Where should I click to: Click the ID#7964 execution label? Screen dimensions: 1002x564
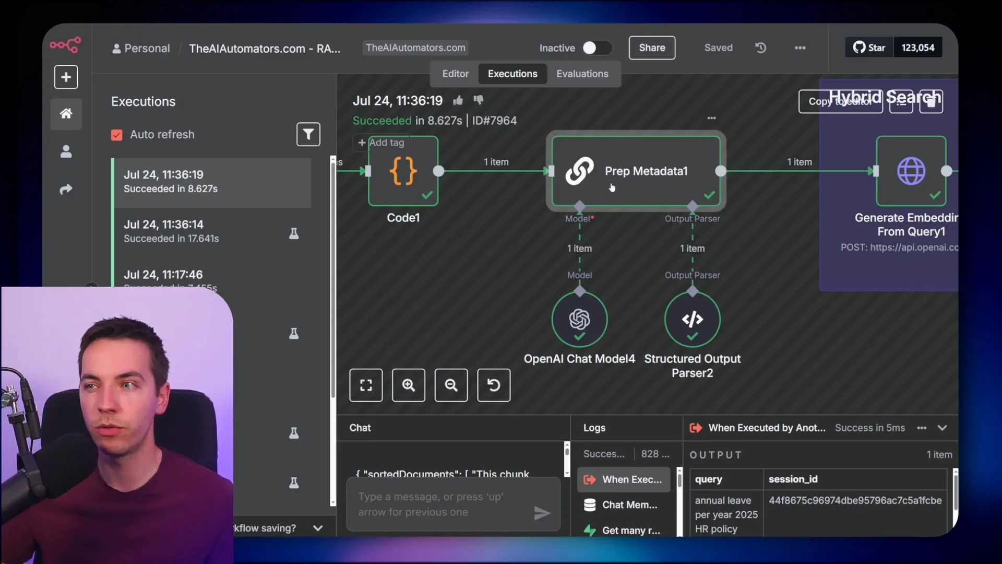click(x=494, y=121)
